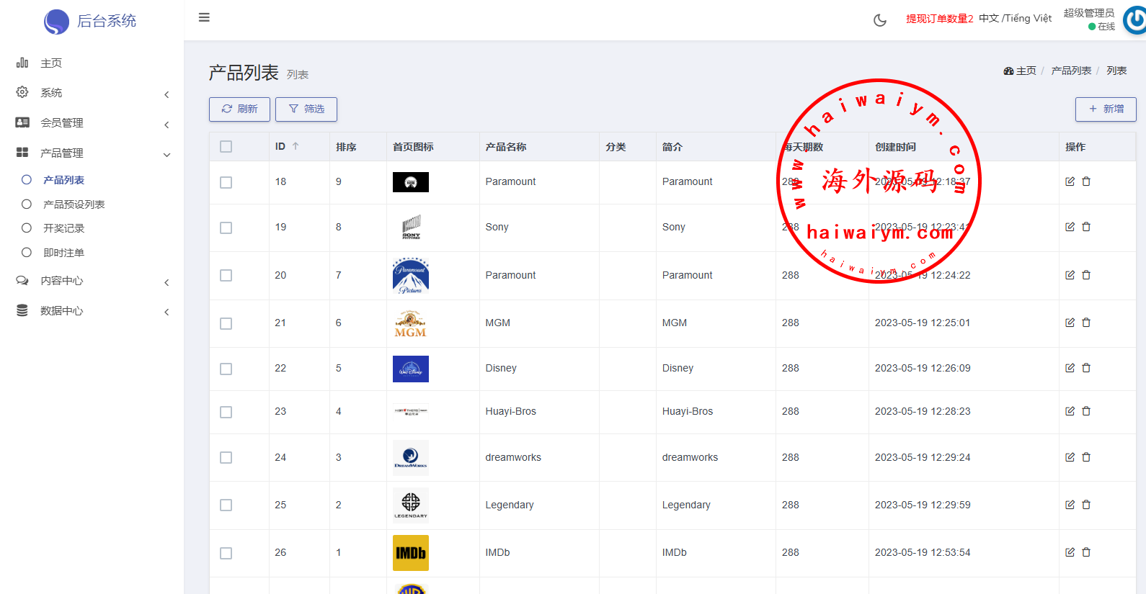Click the 刷新 refresh button
The height and width of the screenshot is (594, 1146).
(239, 109)
